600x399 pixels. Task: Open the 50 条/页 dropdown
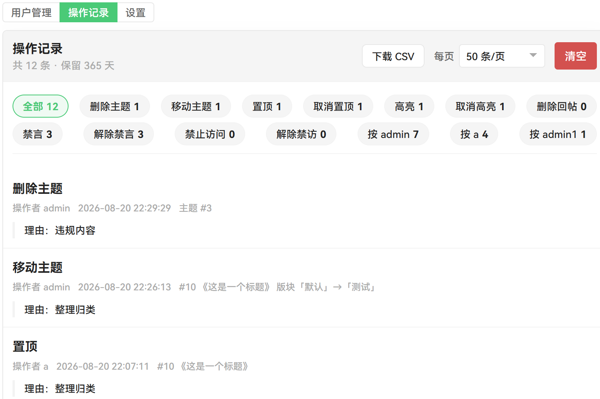point(502,56)
